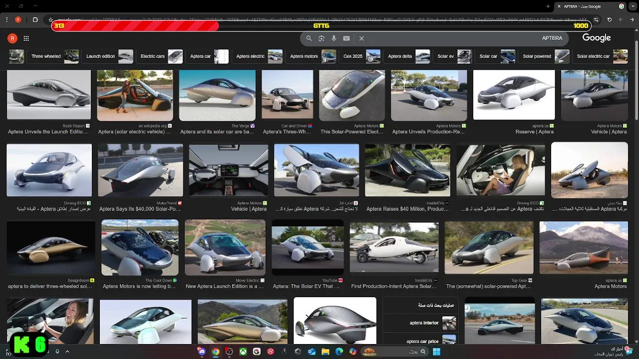Click the page vertical scrollbar
The image size is (639, 359).
point(636,80)
